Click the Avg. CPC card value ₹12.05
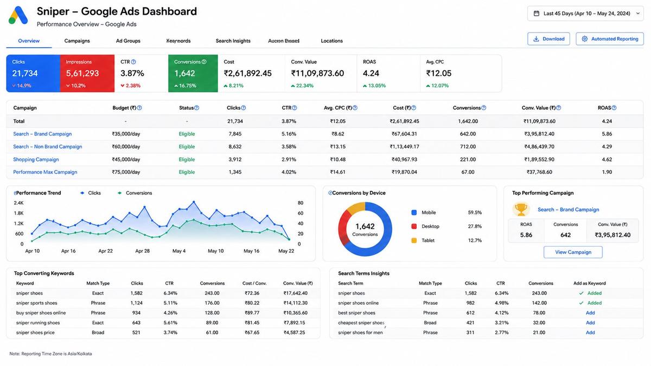 [x=439, y=73]
